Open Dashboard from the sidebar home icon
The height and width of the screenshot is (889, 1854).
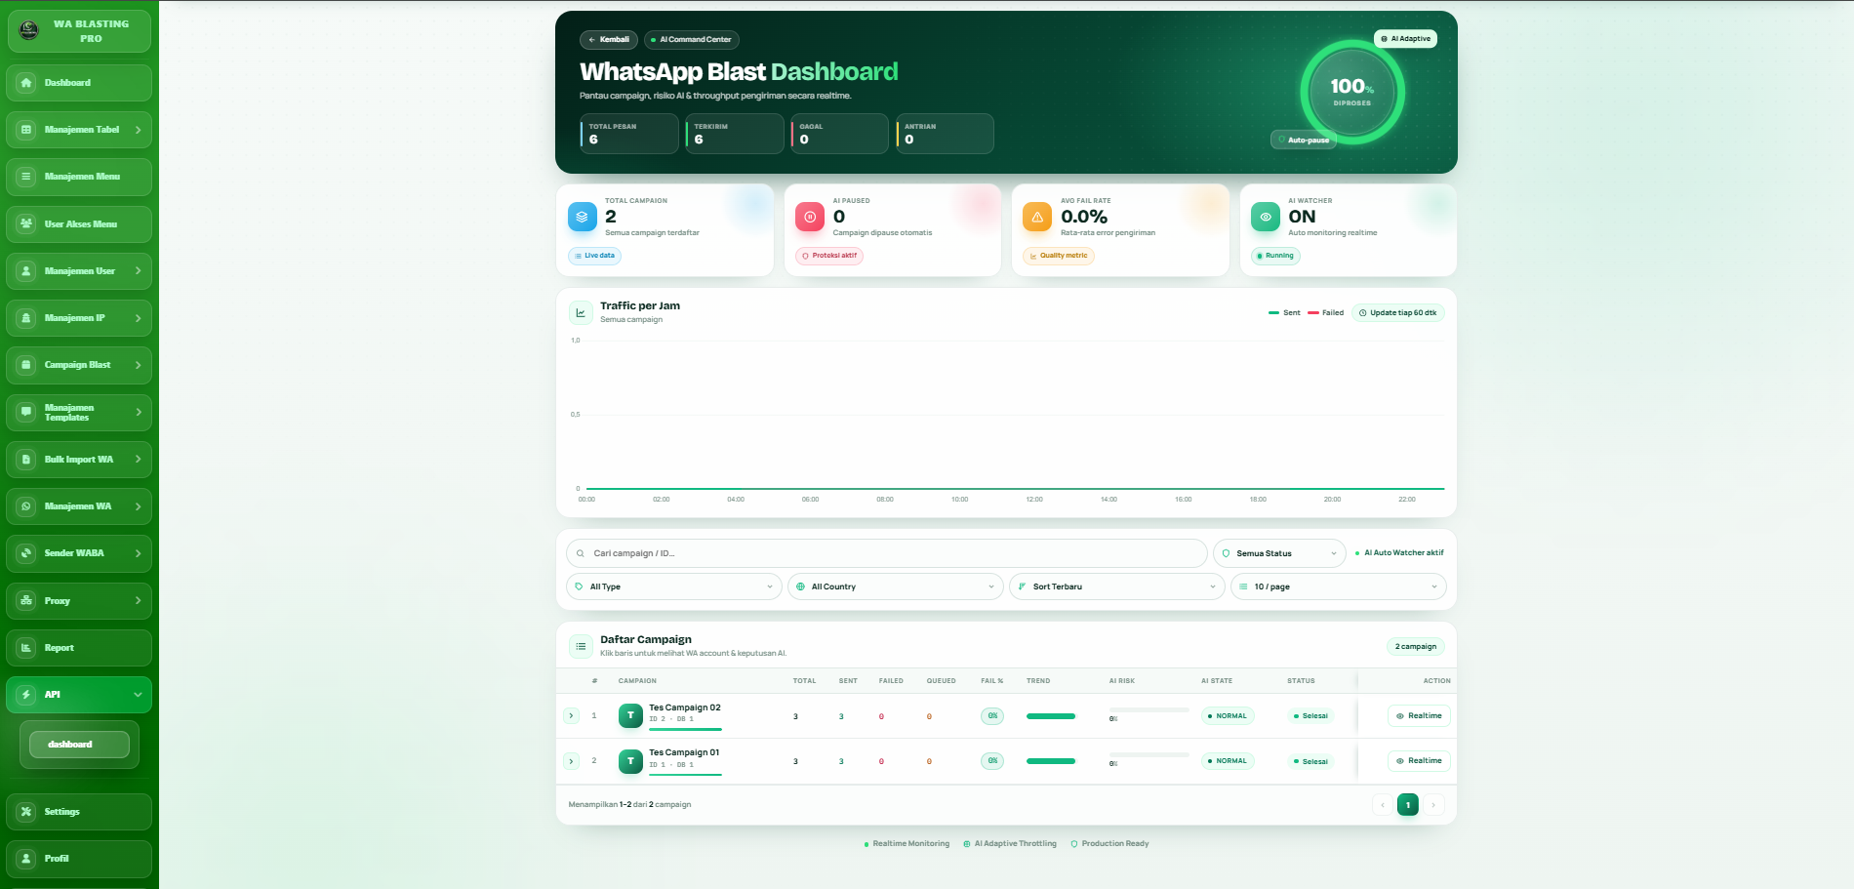pos(26,83)
